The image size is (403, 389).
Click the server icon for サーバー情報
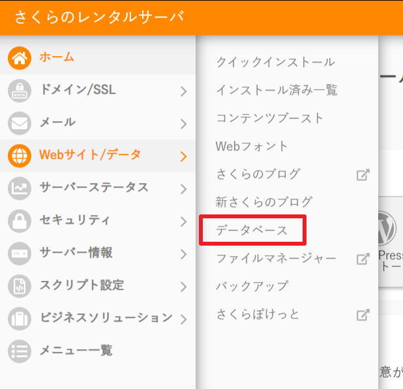coord(20,253)
